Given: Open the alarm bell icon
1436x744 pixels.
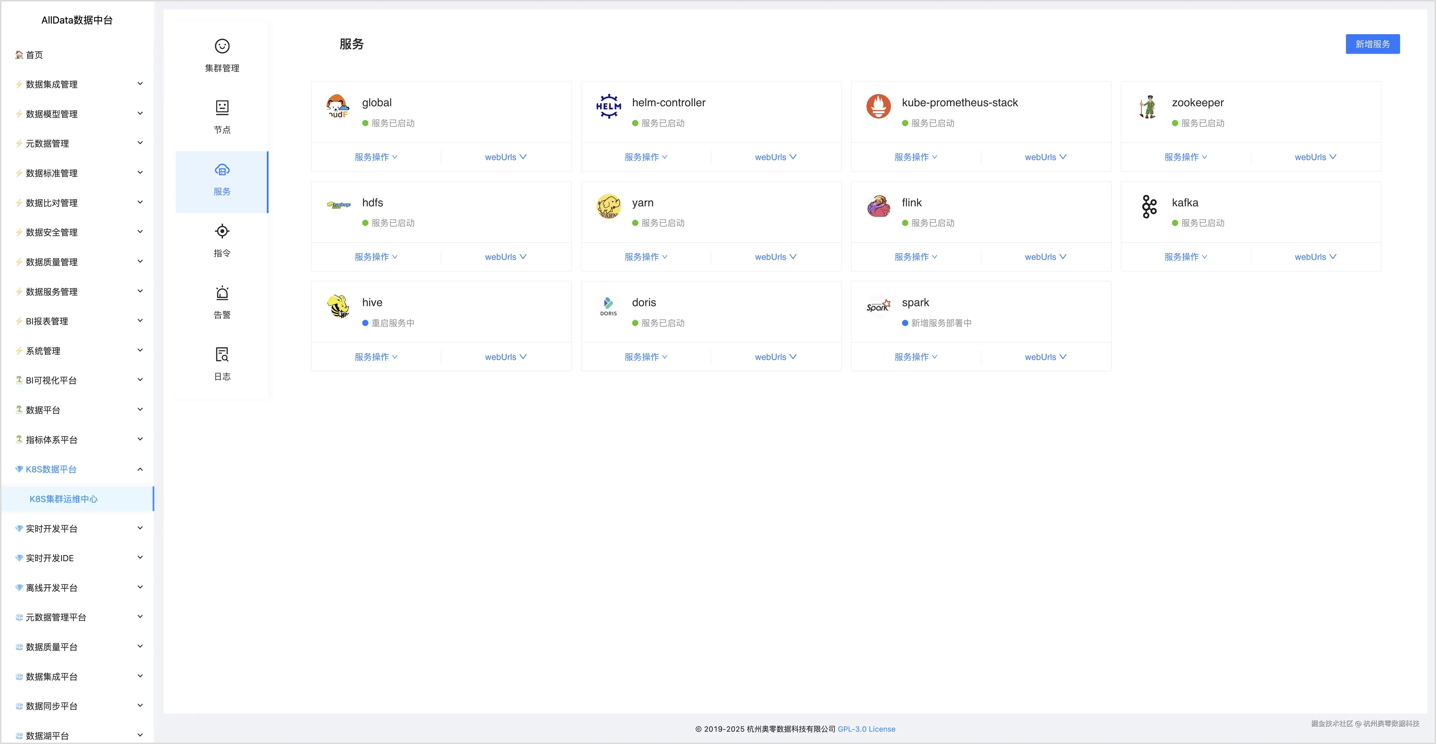Looking at the screenshot, I should 222,293.
